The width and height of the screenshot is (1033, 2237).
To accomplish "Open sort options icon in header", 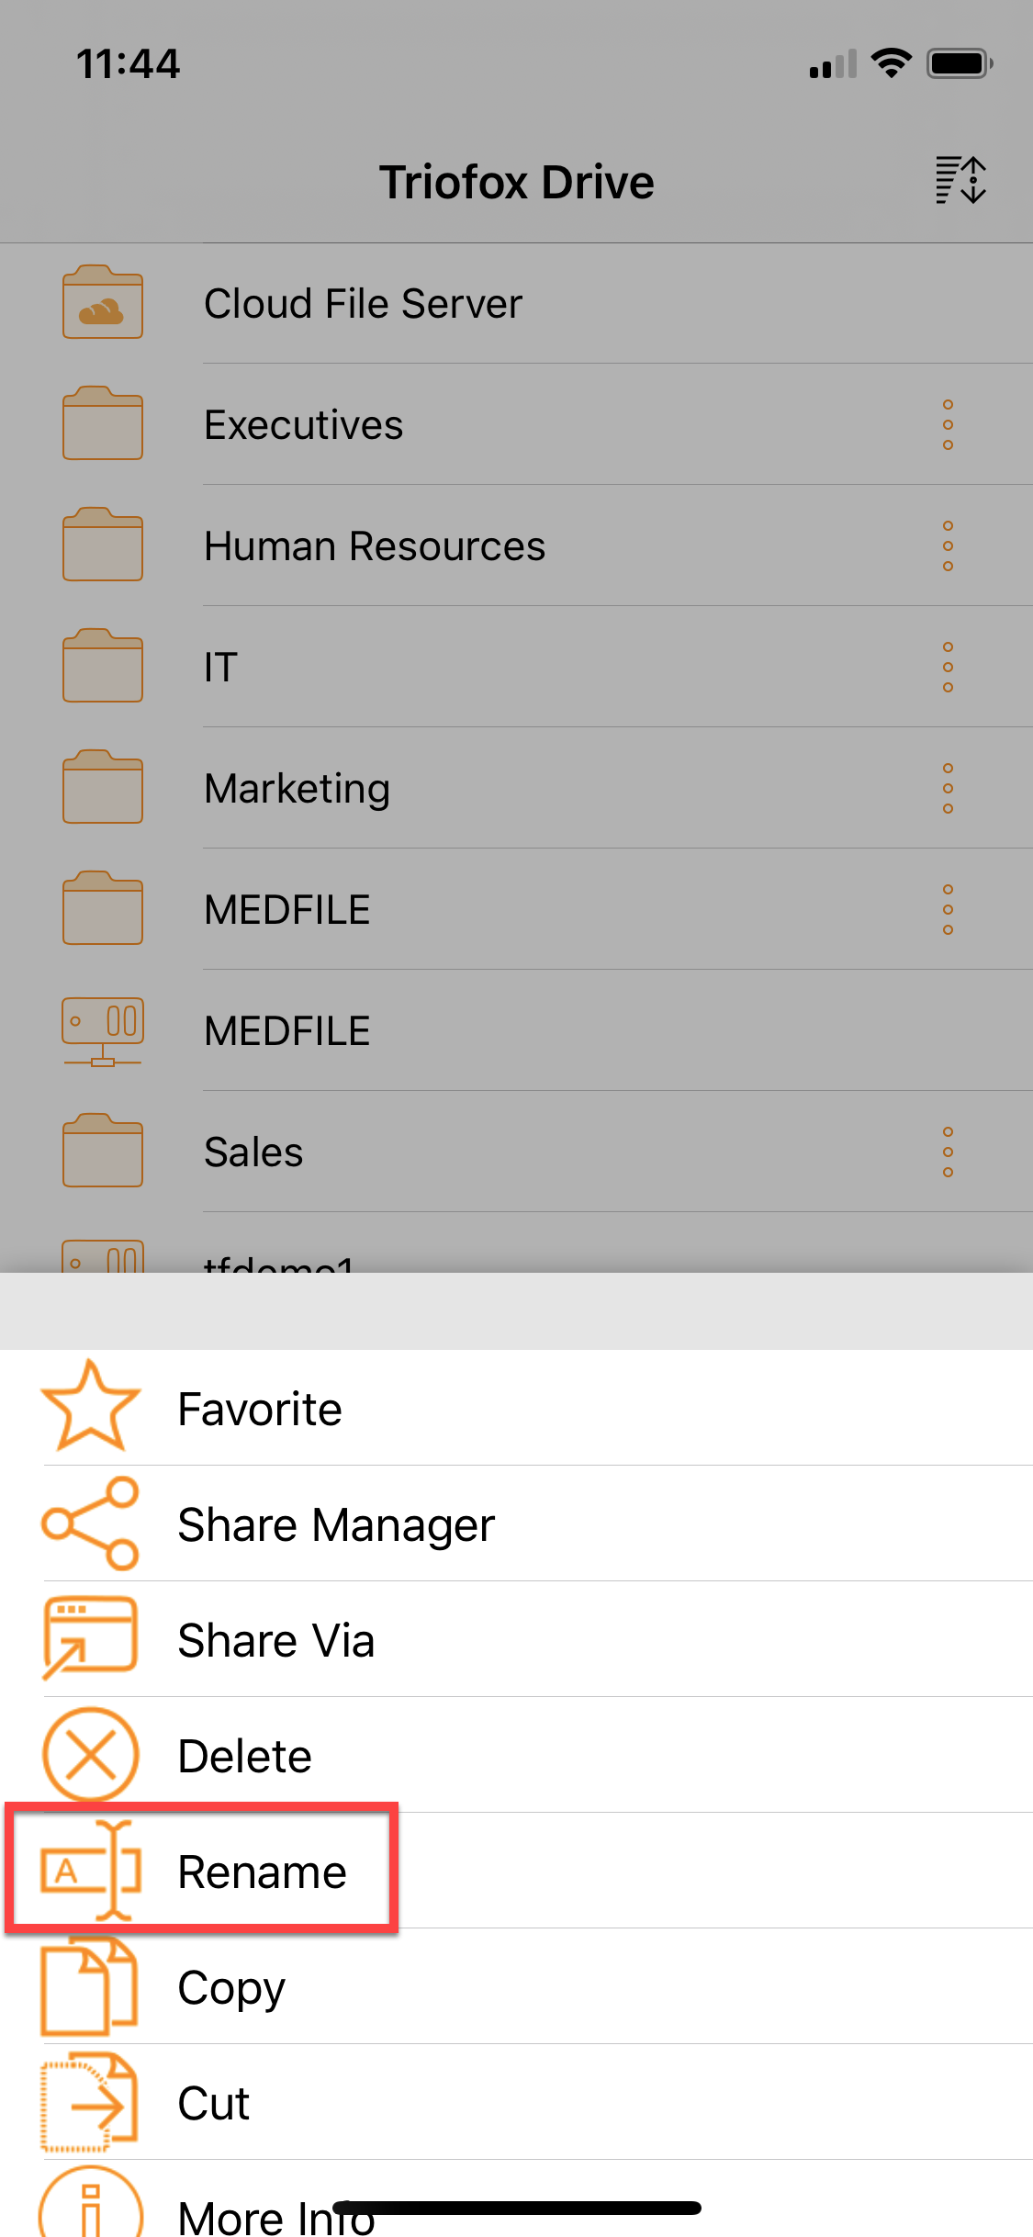I will [x=960, y=180].
